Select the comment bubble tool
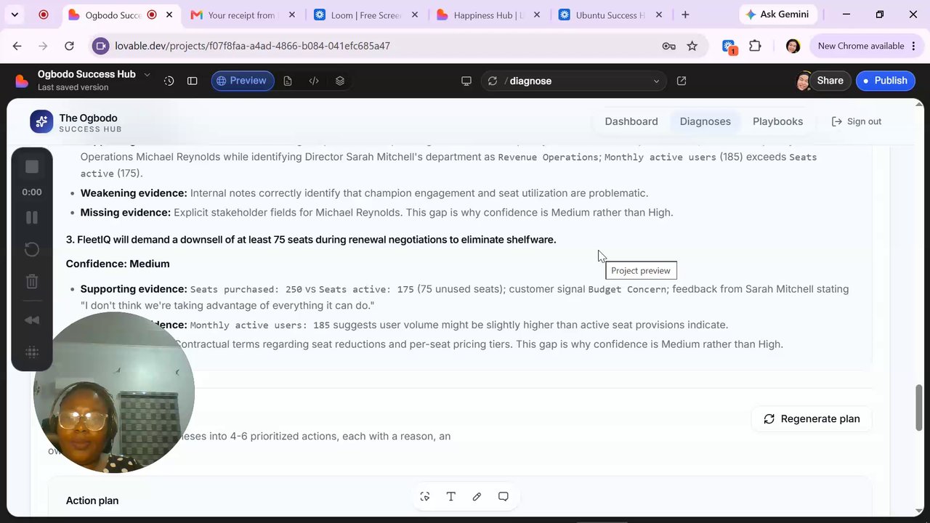This screenshot has width=930, height=523. [503, 496]
